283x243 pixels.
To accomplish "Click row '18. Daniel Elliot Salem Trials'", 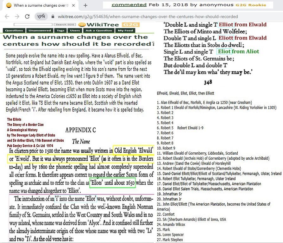I will (x=205, y=189).
